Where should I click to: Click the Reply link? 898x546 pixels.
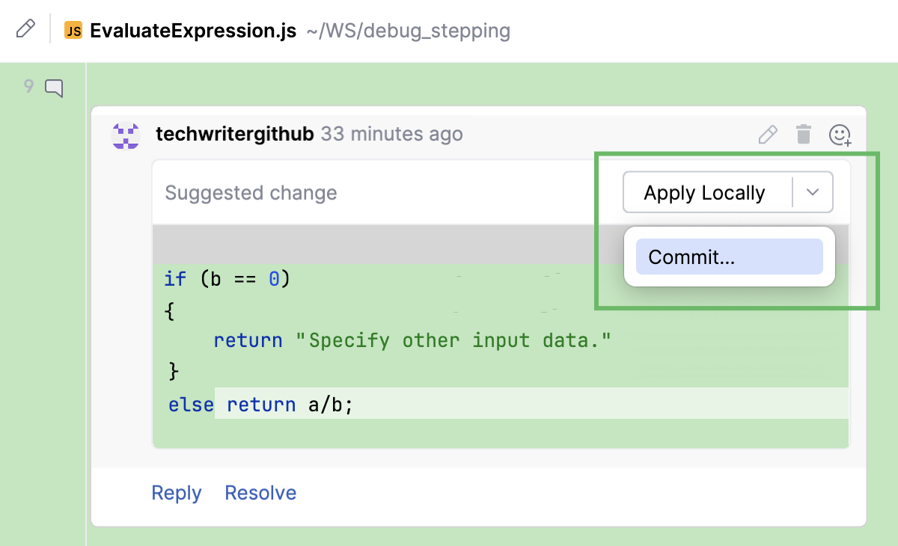click(x=176, y=492)
